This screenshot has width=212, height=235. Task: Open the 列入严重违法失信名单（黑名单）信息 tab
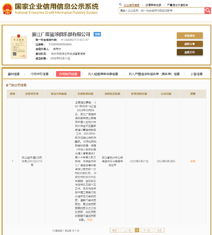pyautogui.click(x=154, y=74)
